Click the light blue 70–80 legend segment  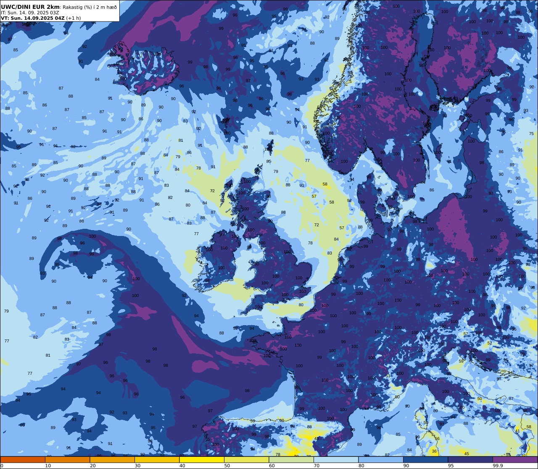[x=336, y=460]
